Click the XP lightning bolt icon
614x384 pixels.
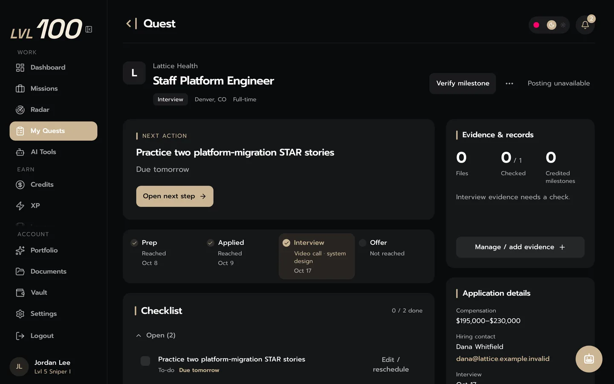coord(20,206)
